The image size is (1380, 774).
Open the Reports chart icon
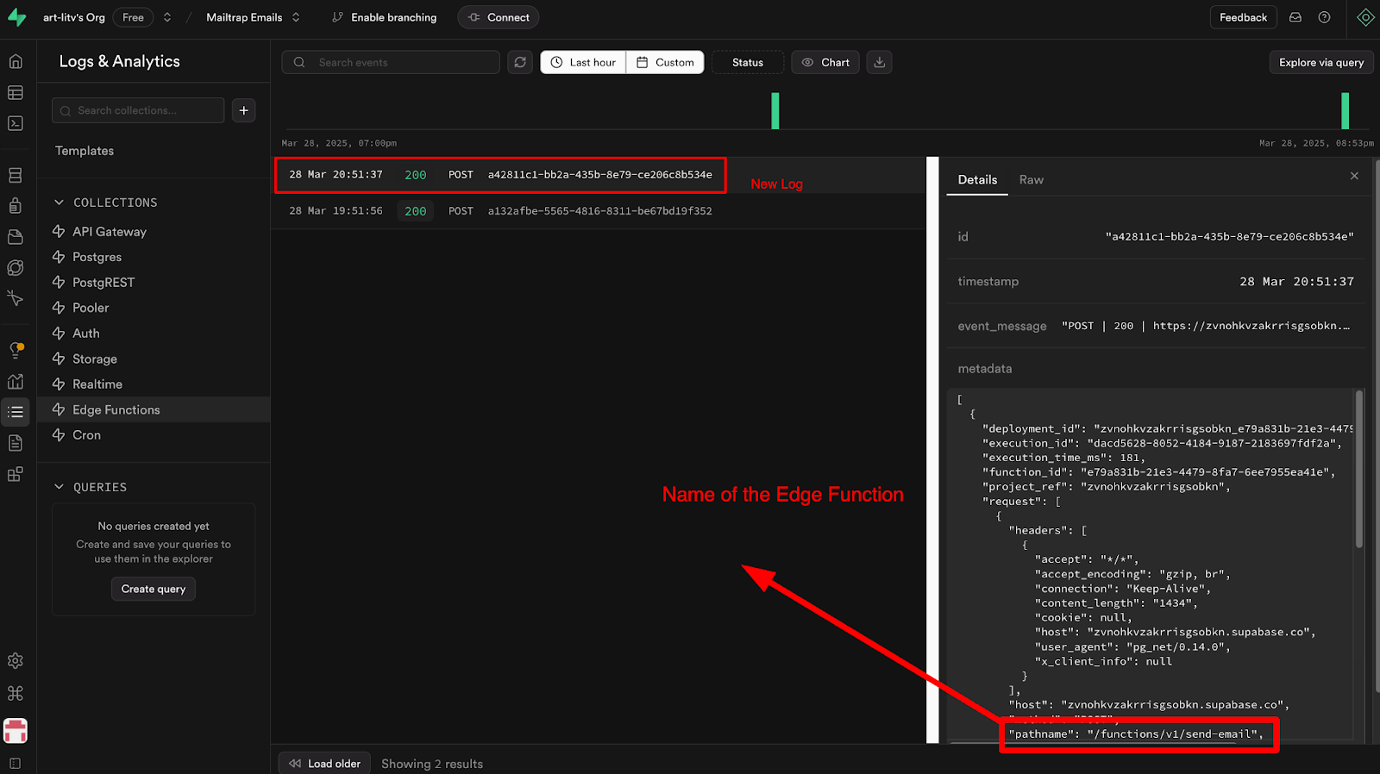[16, 381]
